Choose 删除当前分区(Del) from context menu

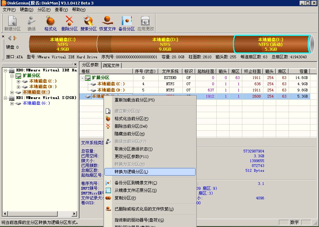[x=150, y=126]
